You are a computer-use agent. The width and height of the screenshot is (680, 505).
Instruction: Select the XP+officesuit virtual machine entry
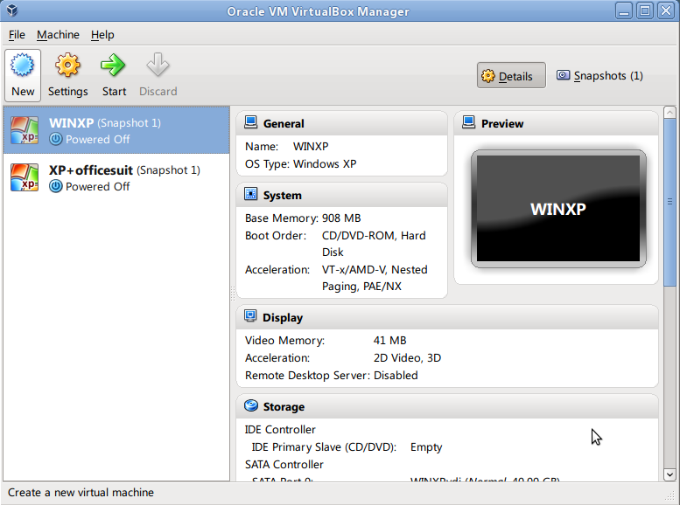point(116,177)
